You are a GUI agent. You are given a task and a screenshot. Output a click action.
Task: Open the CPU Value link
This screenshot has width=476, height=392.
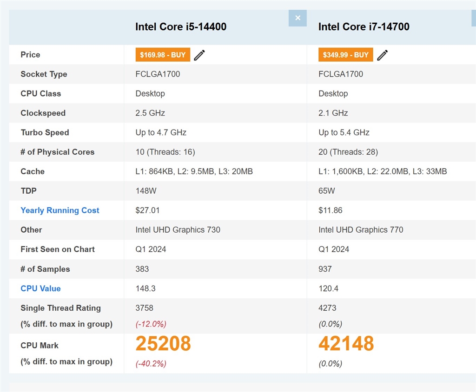pyautogui.click(x=40, y=288)
